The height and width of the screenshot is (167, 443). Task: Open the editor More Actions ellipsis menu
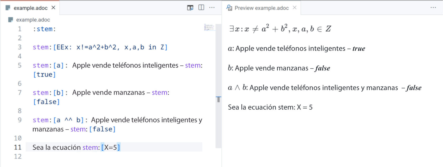(212, 7)
